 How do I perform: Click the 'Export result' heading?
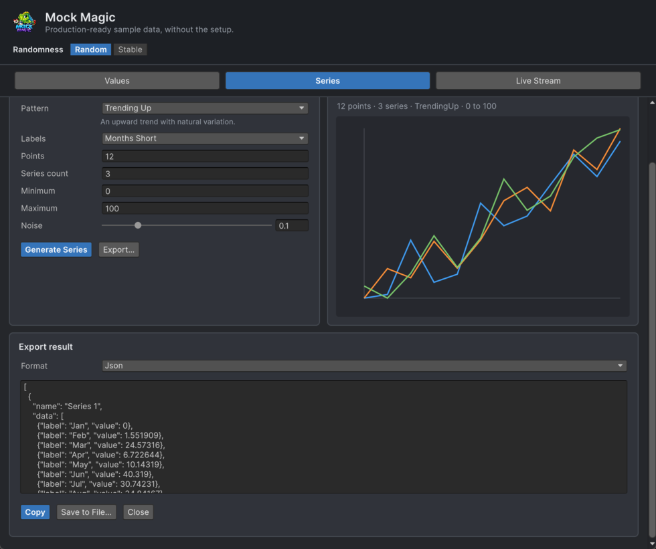coord(46,347)
